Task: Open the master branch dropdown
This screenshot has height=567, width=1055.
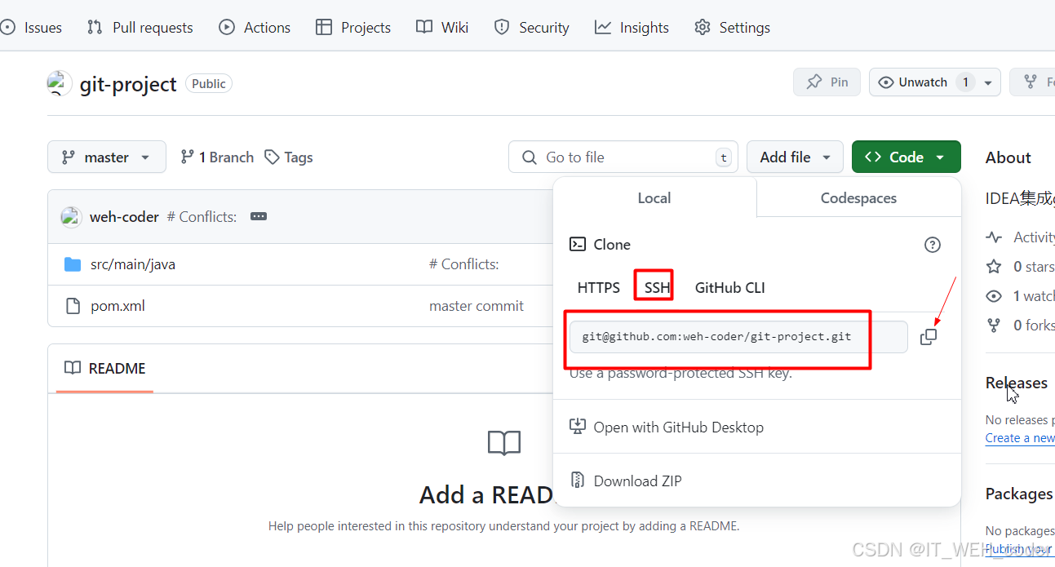Action: pos(107,157)
